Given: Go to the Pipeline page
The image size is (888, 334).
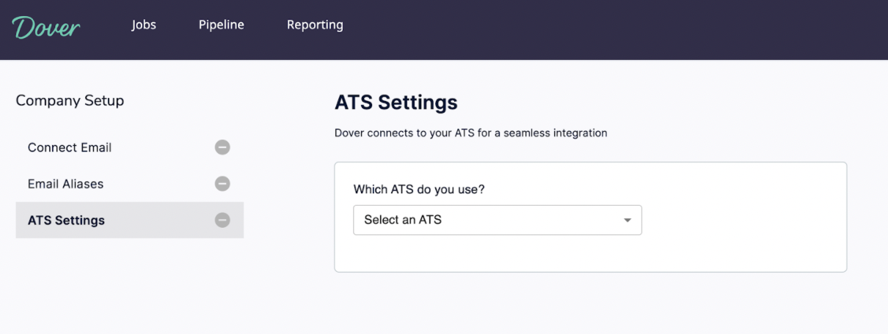Looking at the screenshot, I should click(x=221, y=25).
